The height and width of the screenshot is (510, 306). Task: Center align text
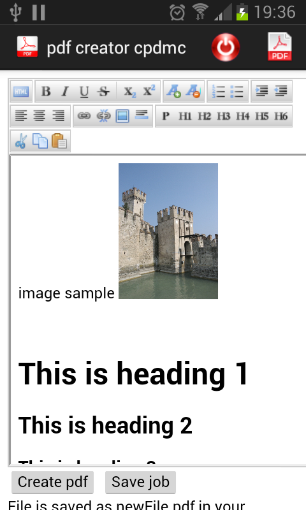40,116
